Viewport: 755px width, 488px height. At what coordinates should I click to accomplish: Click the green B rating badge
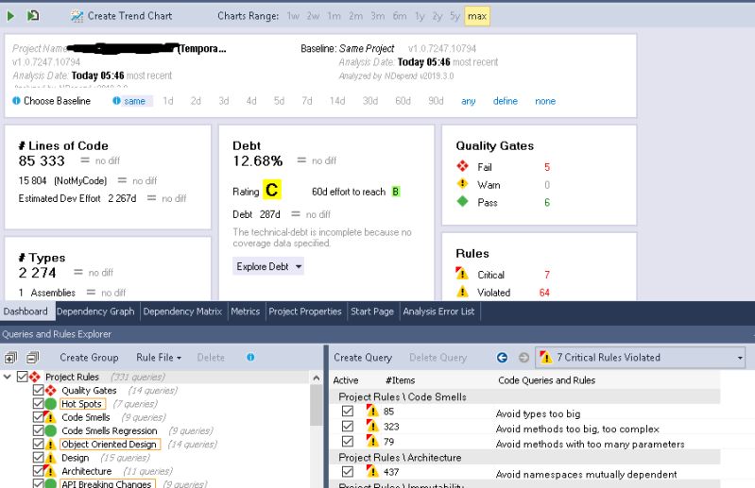pos(395,192)
